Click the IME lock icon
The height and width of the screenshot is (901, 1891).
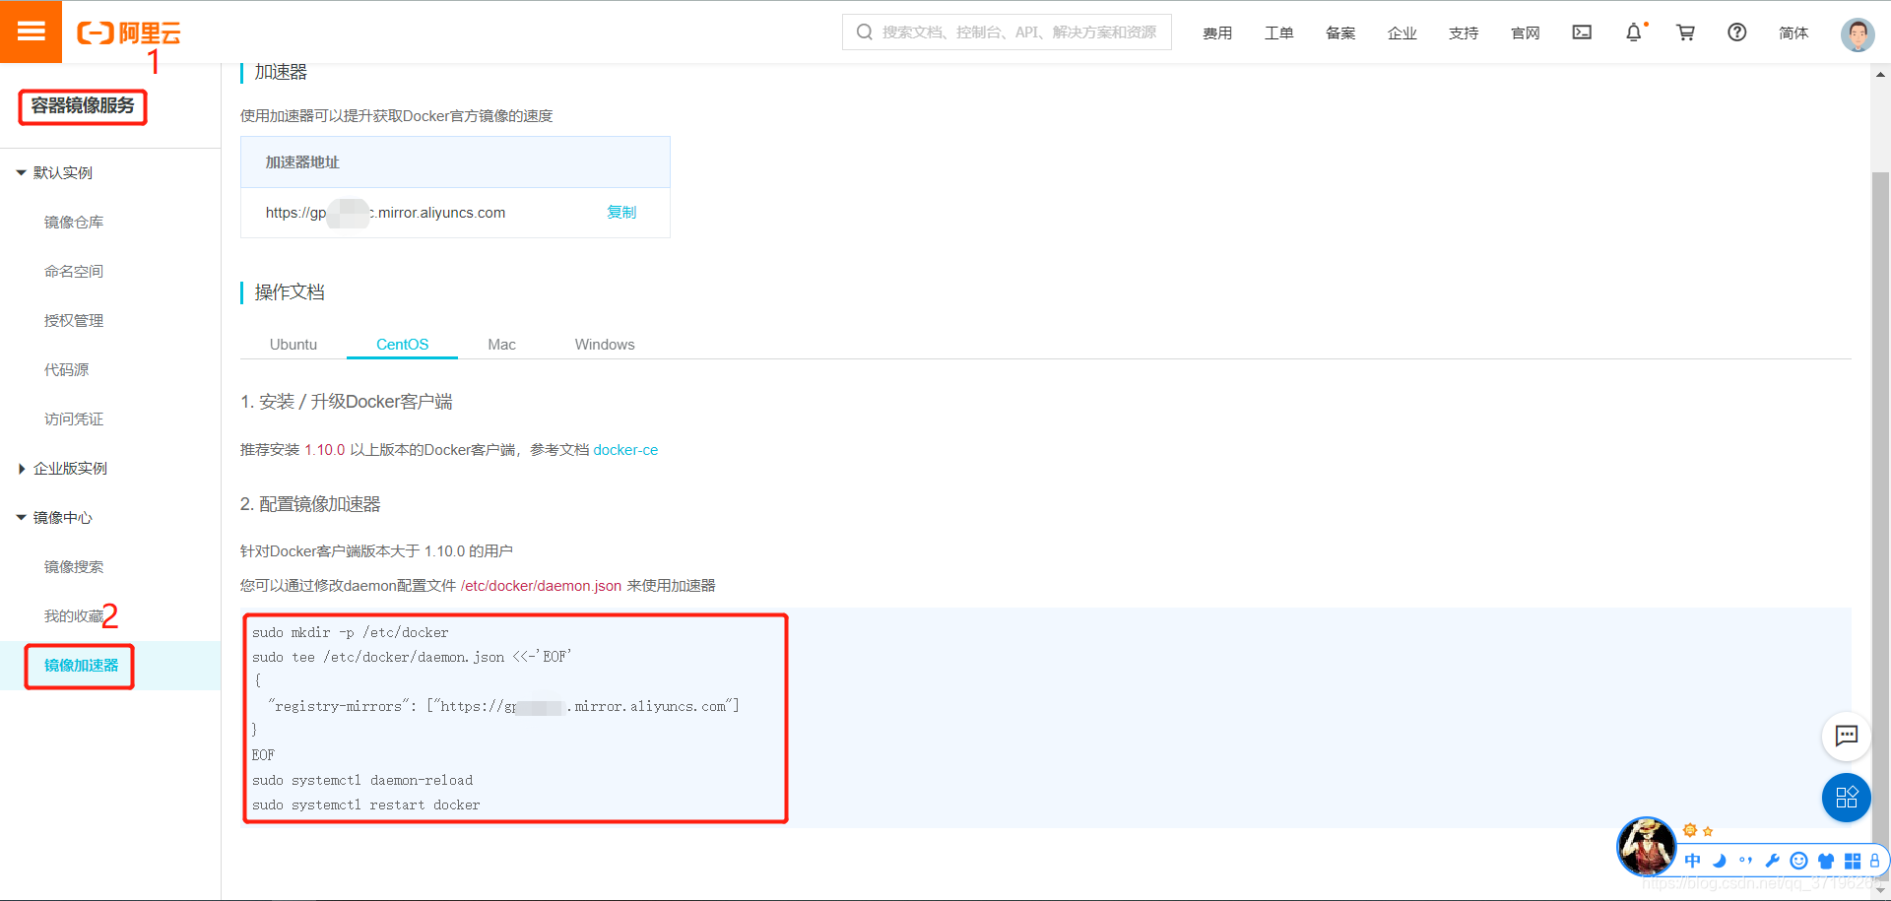click(x=1875, y=861)
